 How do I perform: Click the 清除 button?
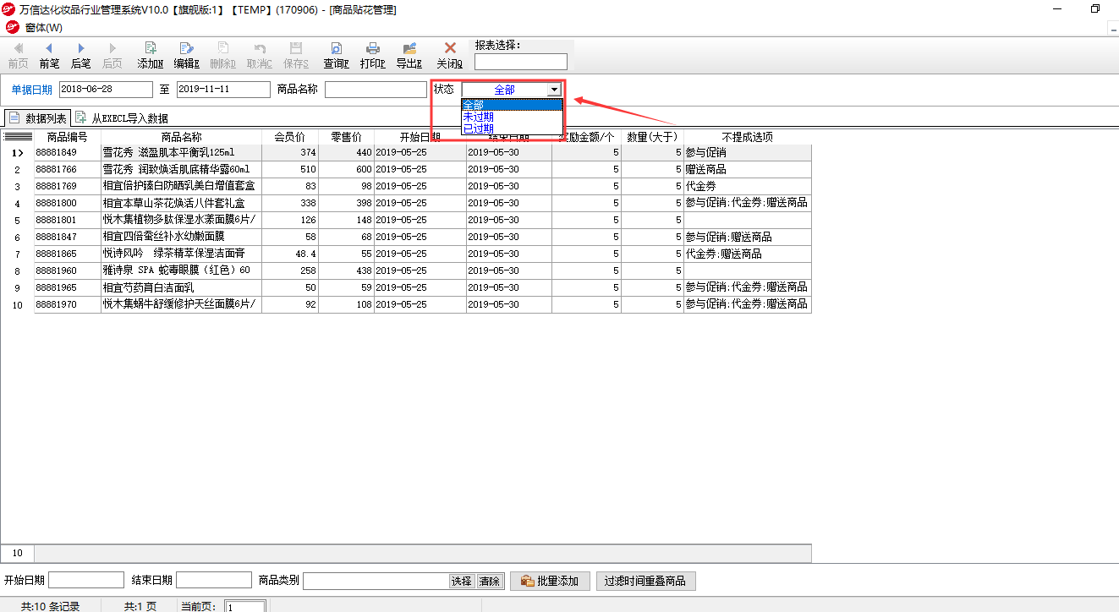point(490,582)
